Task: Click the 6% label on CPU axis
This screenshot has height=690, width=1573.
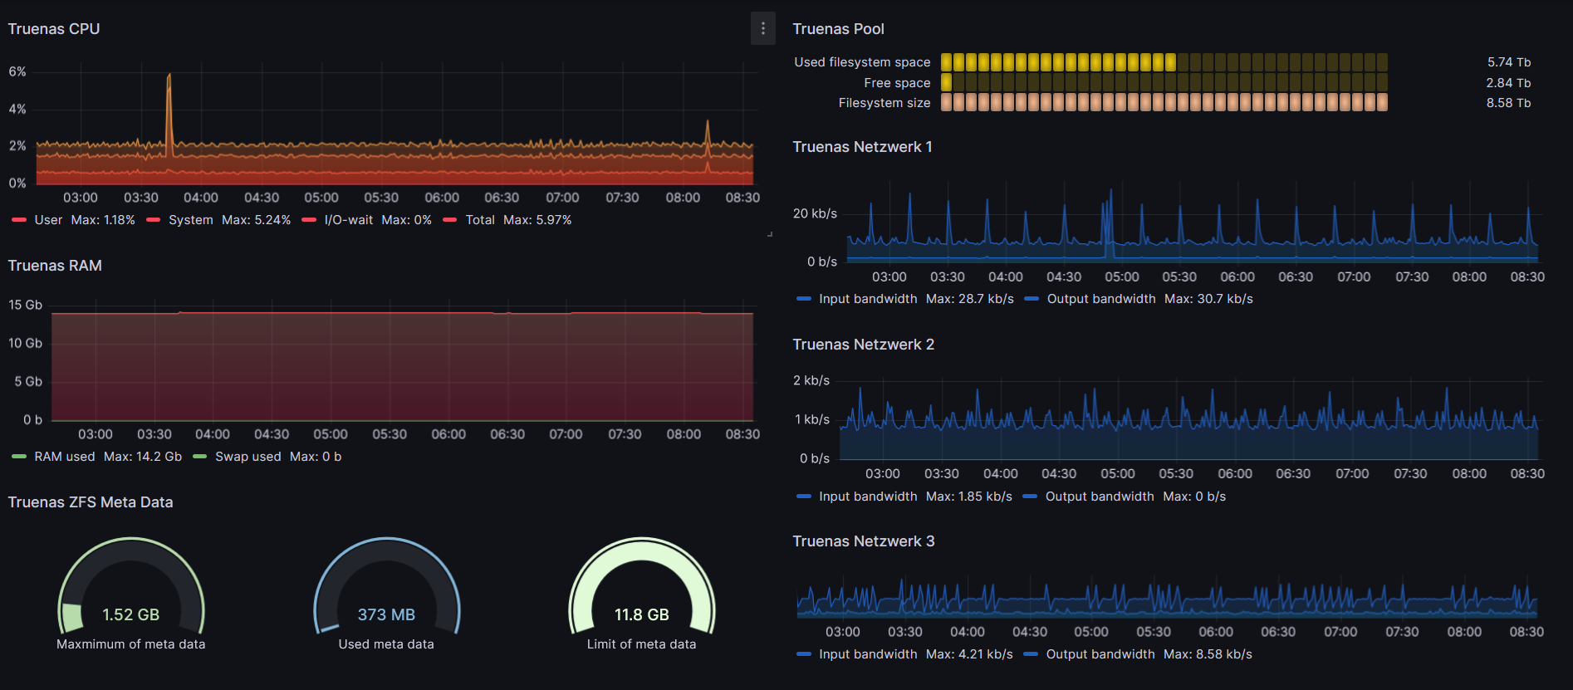Action: point(17,72)
